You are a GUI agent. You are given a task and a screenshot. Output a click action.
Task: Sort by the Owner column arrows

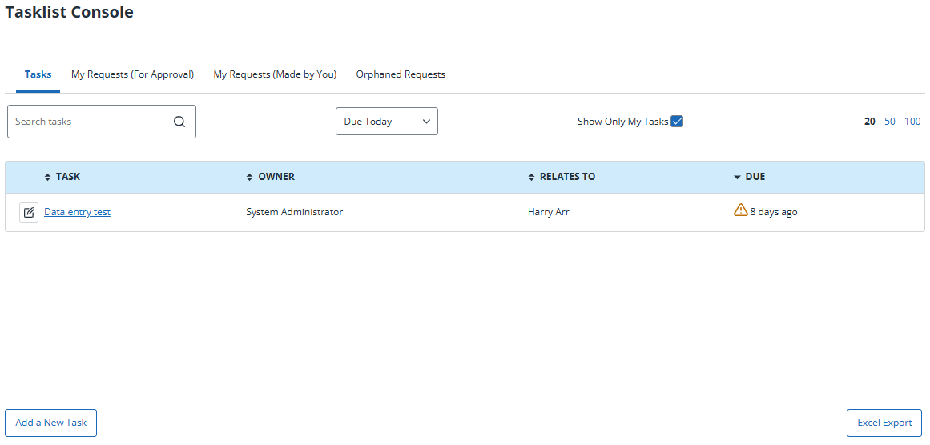pos(250,177)
